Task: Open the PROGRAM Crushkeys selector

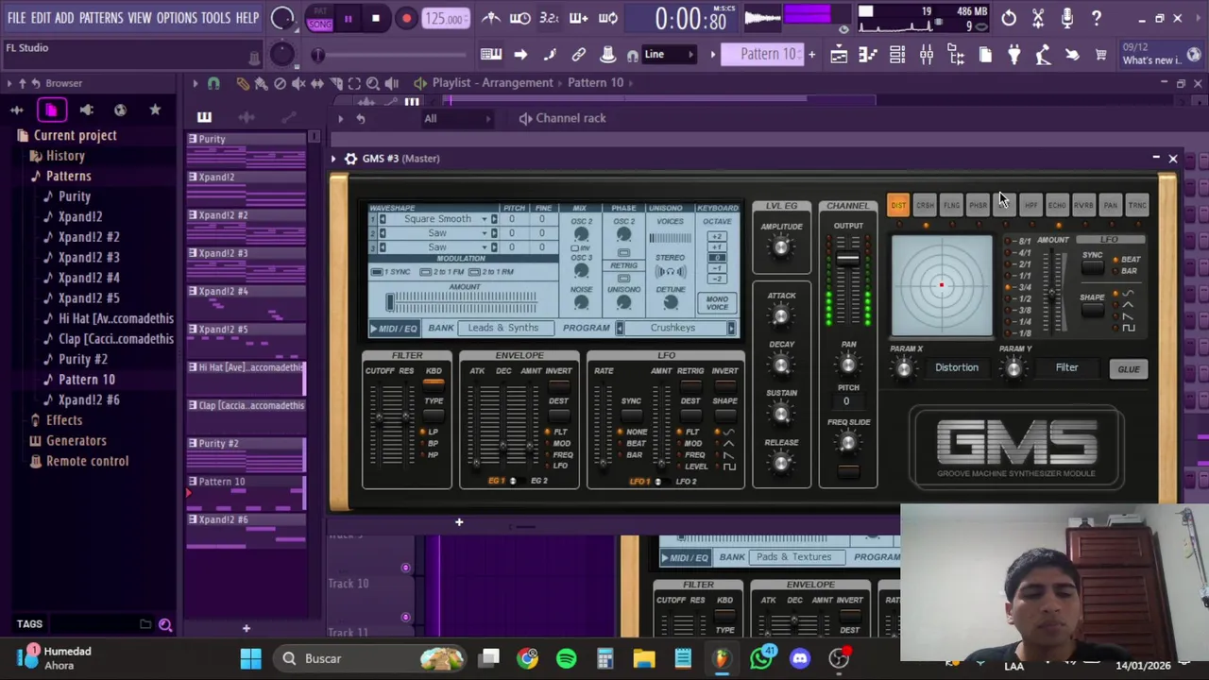Action: (673, 328)
